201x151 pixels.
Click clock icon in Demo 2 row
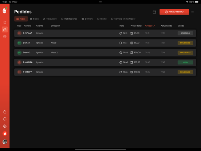pos(121,53)
